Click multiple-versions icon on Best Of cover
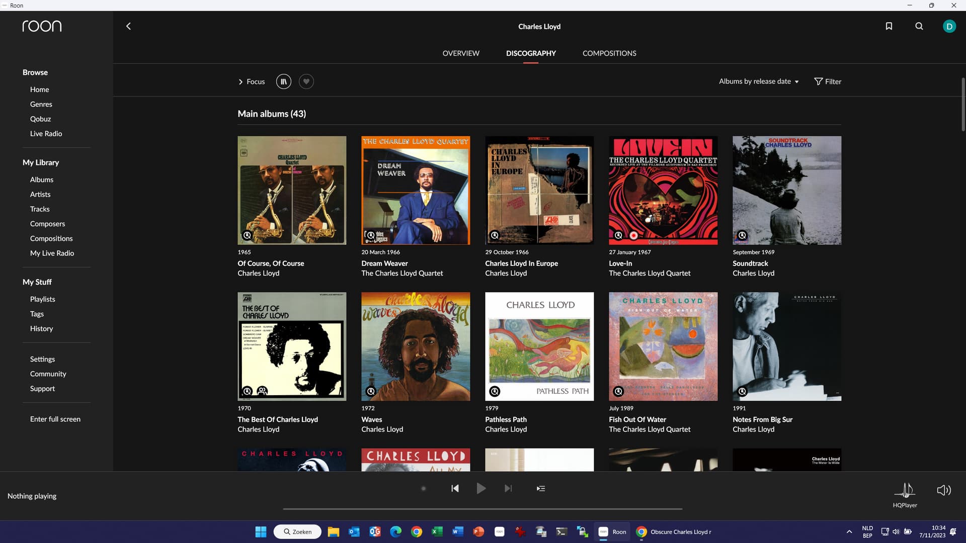Screen dimensions: 966x543 tap(262, 391)
